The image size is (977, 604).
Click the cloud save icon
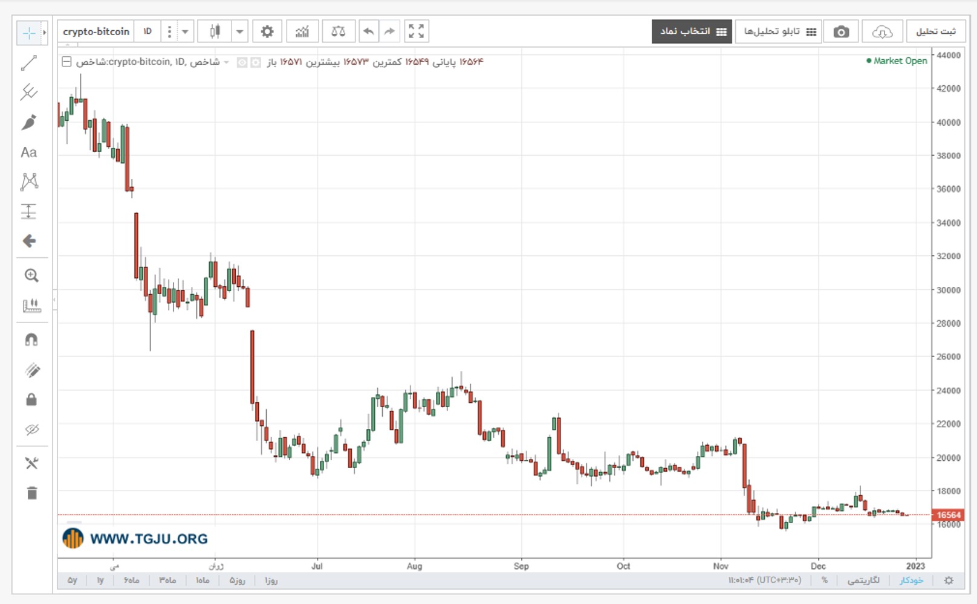(x=882, y=31)
